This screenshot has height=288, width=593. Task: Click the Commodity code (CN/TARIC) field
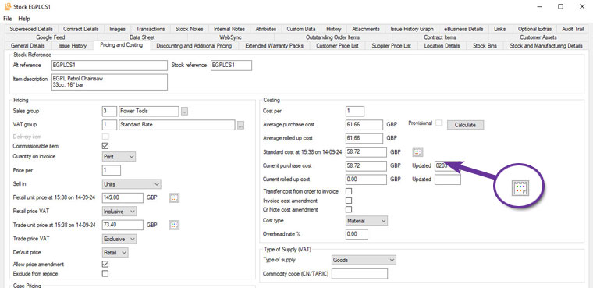[360, 274]
